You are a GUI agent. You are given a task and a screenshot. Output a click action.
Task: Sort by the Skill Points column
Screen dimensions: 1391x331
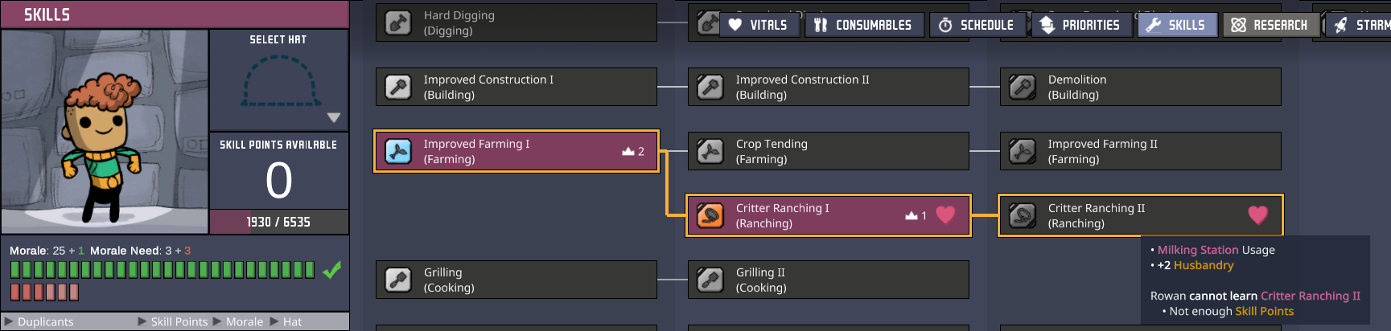179,321
